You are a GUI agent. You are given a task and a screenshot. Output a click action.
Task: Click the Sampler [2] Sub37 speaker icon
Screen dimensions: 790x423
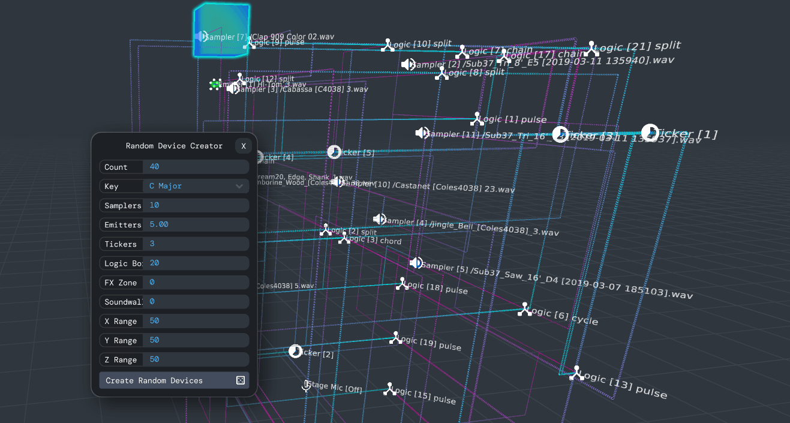coord(408,64)
